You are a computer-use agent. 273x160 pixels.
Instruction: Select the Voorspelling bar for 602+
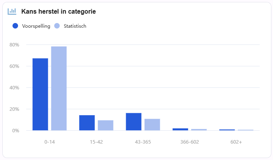click(x=227, y=130)
